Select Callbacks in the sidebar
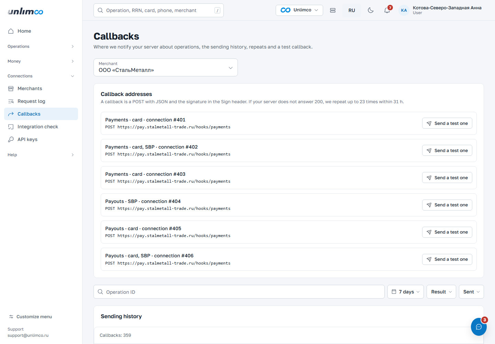The image size is (495, 344). pos(41,114)
